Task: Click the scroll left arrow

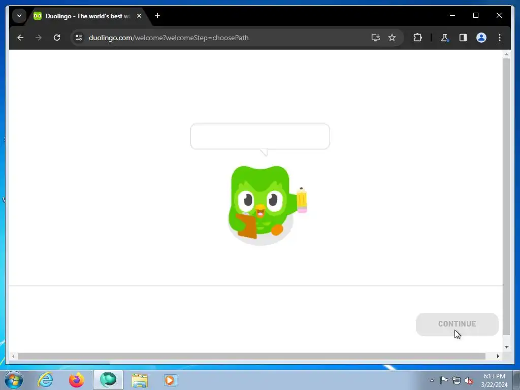Action: click(x=13, y=356)
